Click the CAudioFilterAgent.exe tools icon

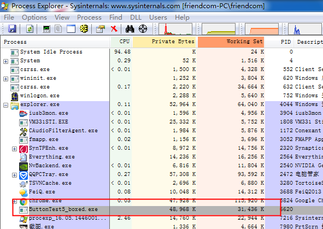[x=24, y=131]
